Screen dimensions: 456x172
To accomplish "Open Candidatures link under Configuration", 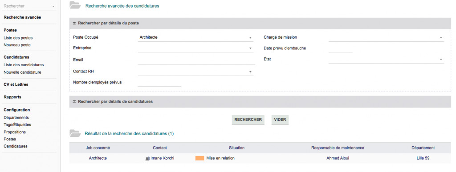I will [x=16, y=147].
